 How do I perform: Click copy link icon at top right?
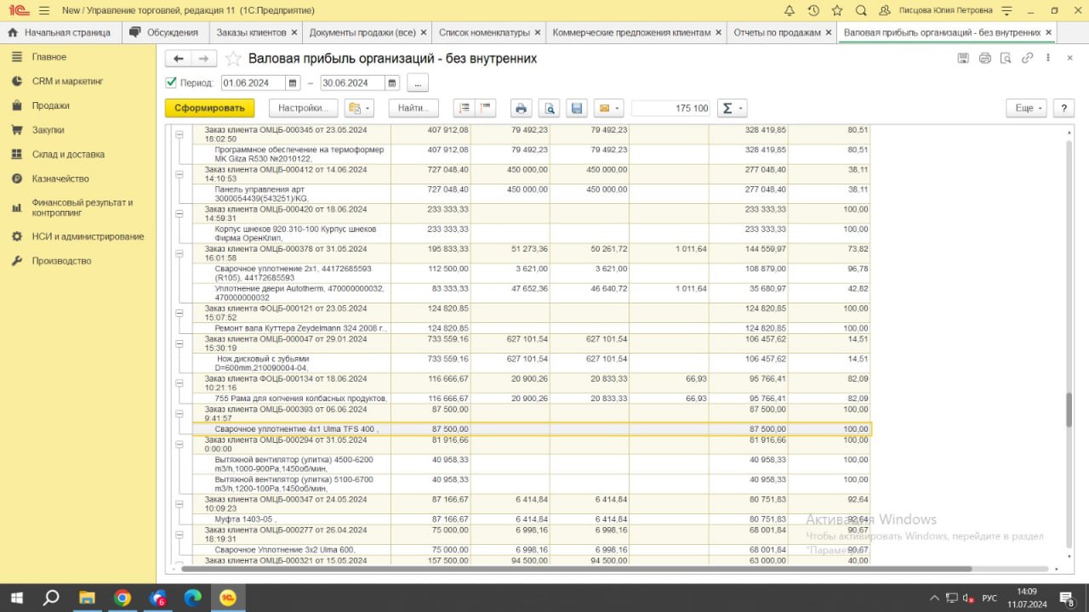click(1027, 58)
